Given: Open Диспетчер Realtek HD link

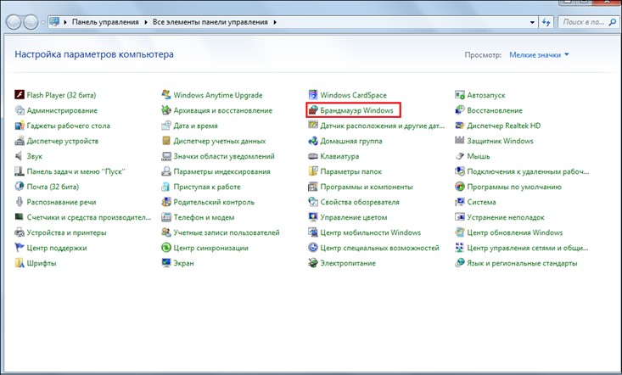Looking at the screenshot, I should [x=503, y=126].
